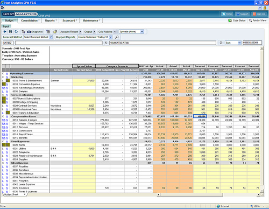The height and width of the screenshot is (209, 269).
Task: Select the Budget Sheet tab
Action: tap(11, 194)
